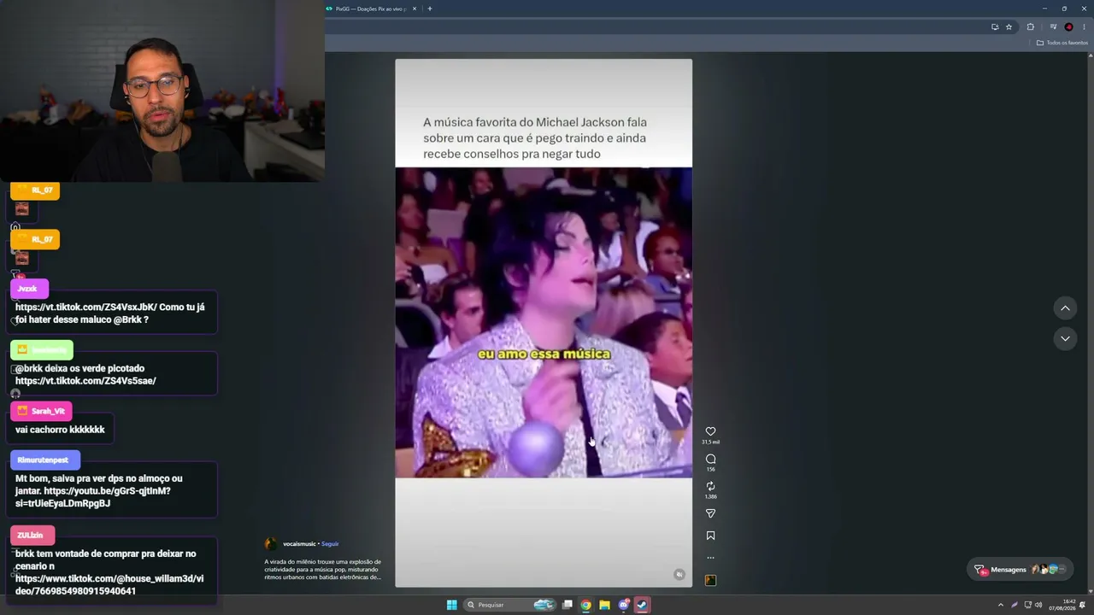Open the media control icon in browser toolbar
Viewport: 1094px width, 615px height.
(x=1053, y=26)
